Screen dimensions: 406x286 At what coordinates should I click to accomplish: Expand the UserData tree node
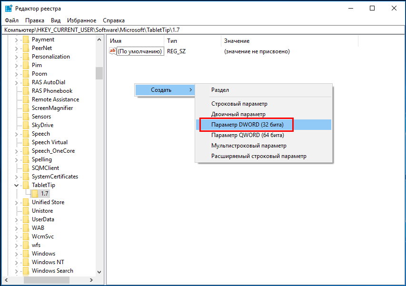[16, 219]
